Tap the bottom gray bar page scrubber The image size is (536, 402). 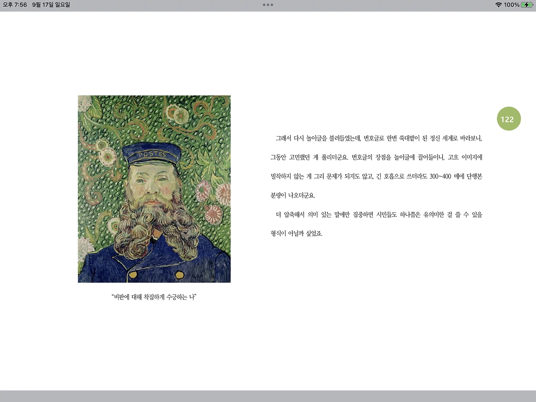pos(268,396)
